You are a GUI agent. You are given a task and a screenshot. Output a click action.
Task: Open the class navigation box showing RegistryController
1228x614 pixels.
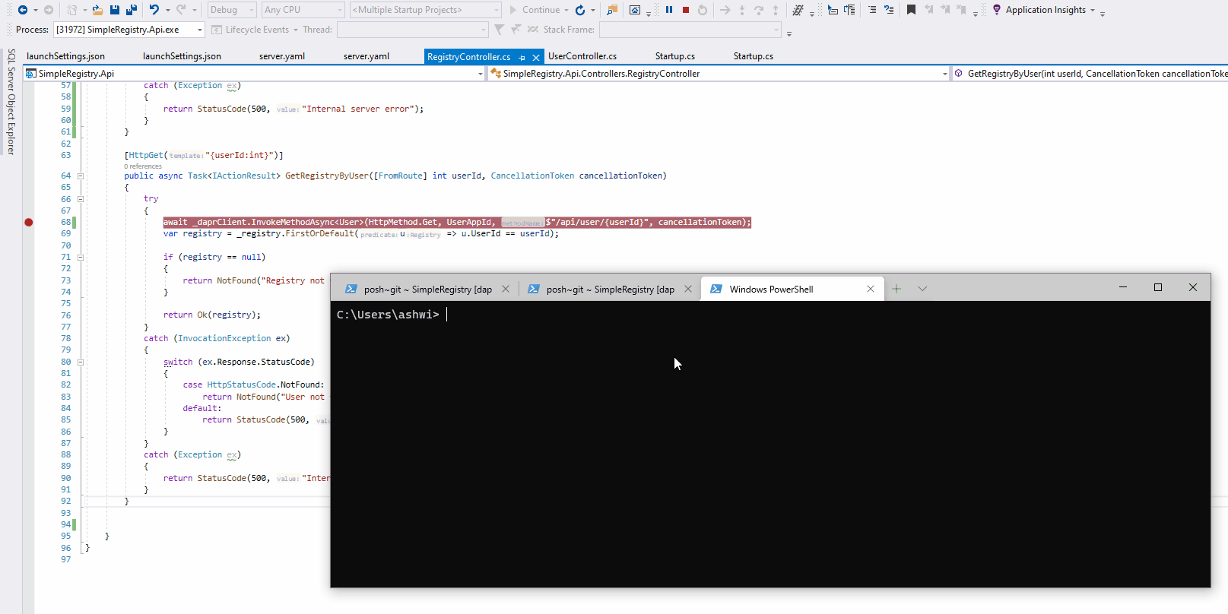click(x=719, y=74)
